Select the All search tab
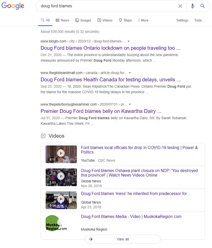 coord(45,20)
